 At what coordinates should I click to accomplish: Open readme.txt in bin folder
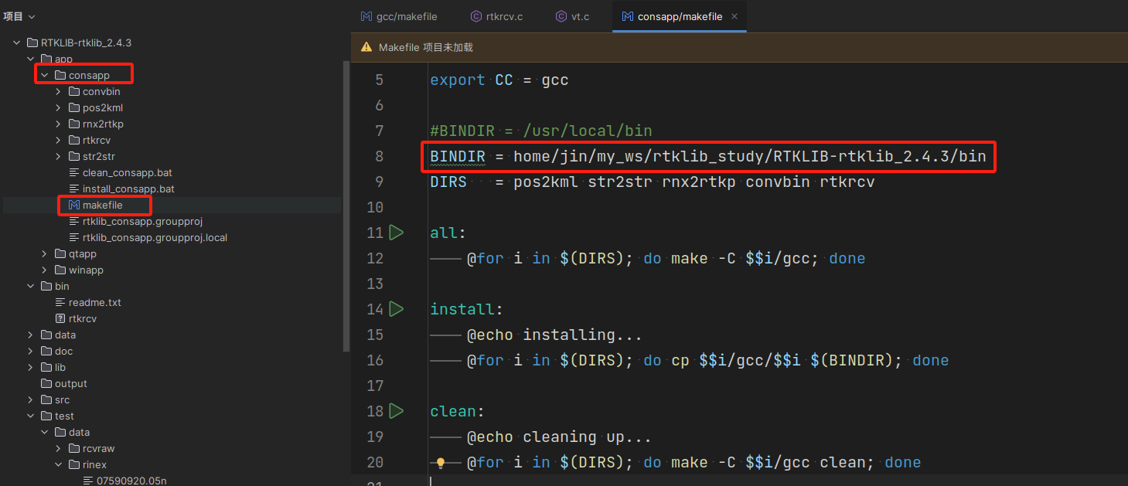click(94, 302)
